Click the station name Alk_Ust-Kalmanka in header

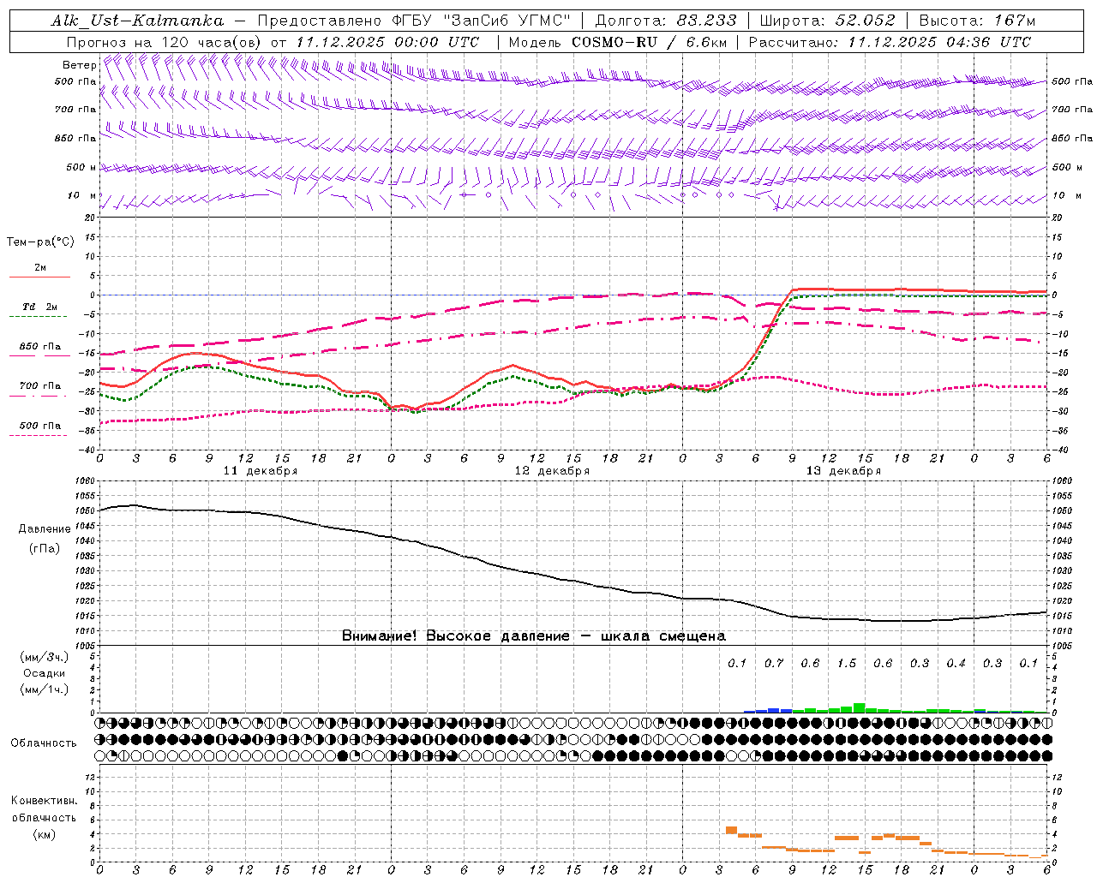point(137,21)
